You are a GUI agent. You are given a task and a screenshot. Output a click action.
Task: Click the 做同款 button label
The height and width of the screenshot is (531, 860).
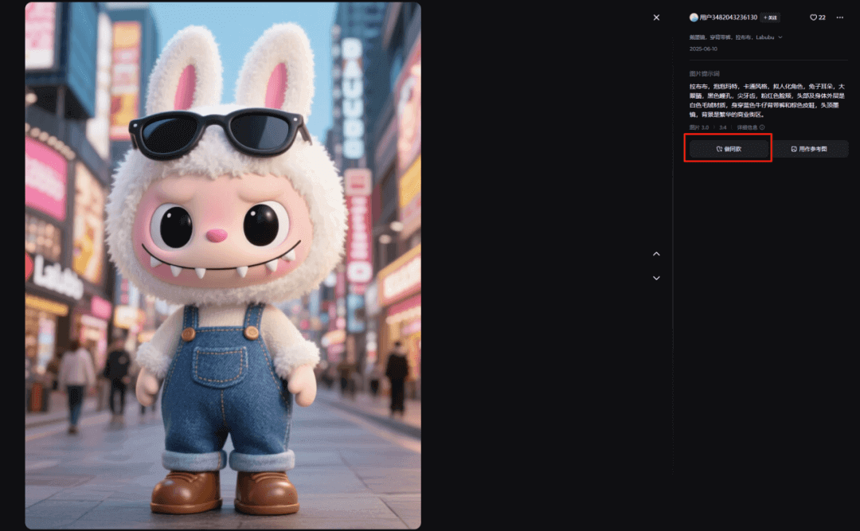[733, 149]
